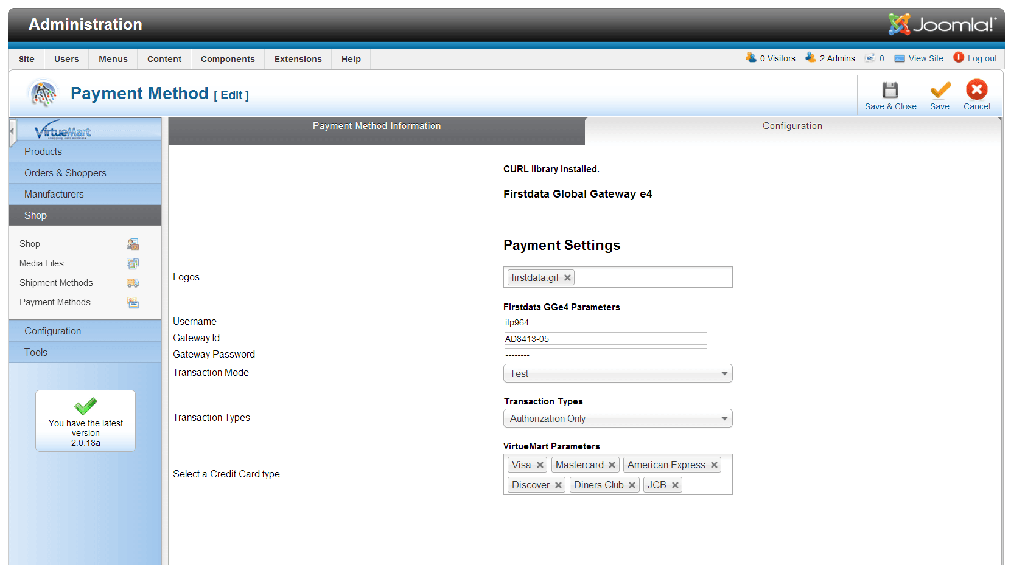
Task: Click the Payment Methods icon
Action: point(133,302)
